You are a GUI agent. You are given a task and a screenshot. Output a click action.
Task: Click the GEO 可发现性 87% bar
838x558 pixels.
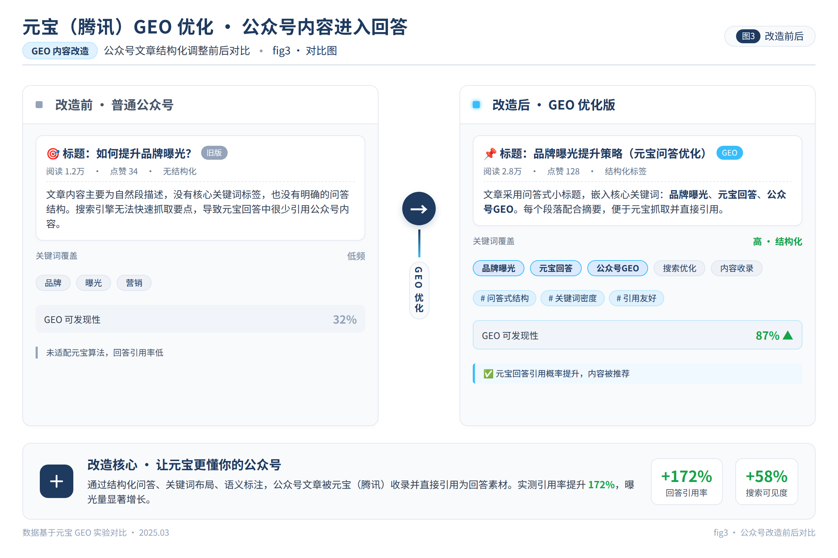coord(638,335)
